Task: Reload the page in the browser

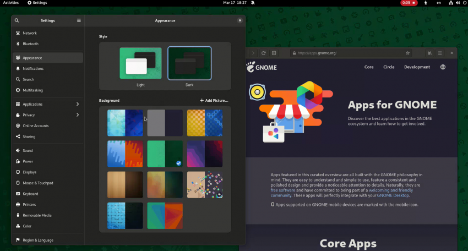Action: point(264,53)
